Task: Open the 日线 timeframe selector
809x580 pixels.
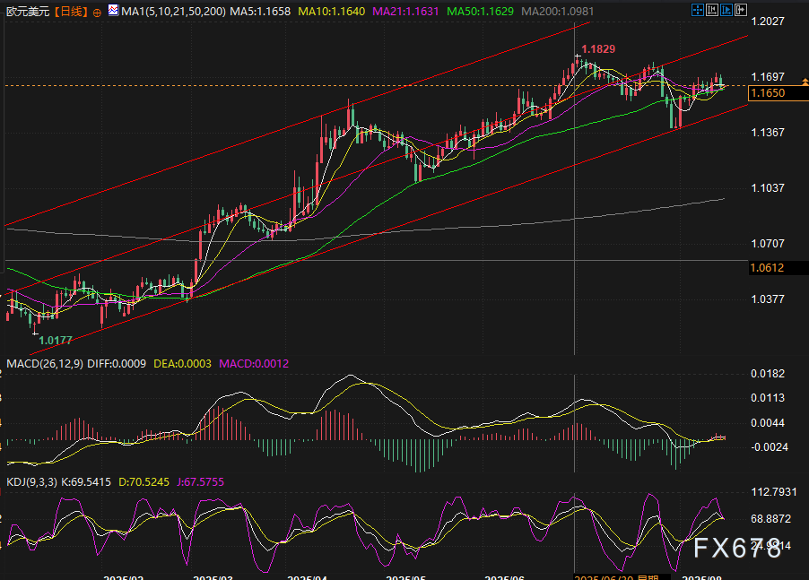Action: pyautogui.click(x=69, y=13)
